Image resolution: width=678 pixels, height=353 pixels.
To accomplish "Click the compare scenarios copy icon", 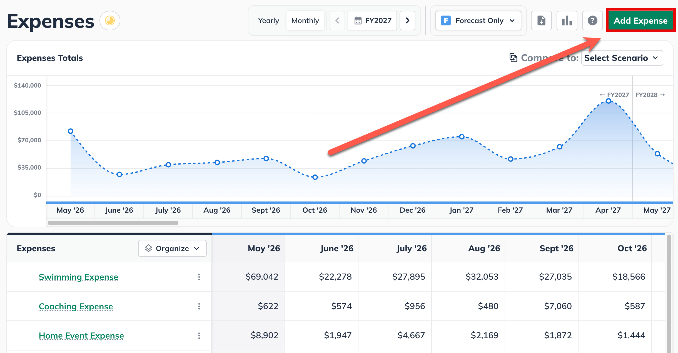I will (513, 58).
